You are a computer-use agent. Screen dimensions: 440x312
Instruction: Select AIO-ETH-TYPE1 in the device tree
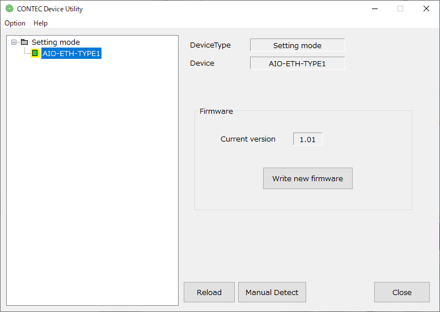[x=71, y=54]
